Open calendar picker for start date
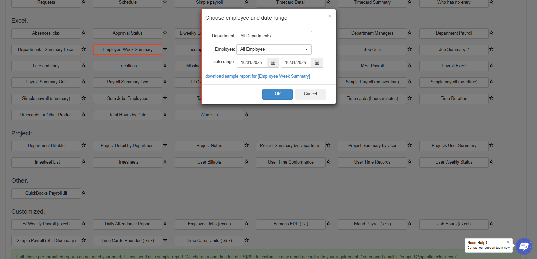Screen dimensions: 537x259 (273, 63)
